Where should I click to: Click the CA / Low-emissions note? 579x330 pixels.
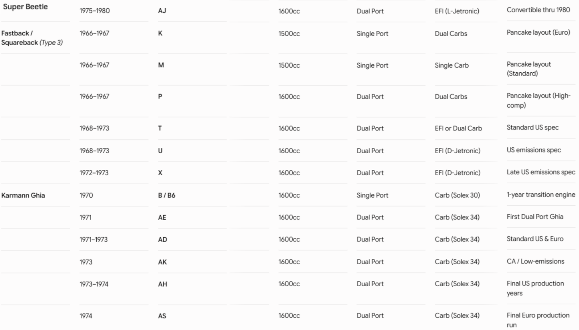pyautogui.click(x=536, y=261)
